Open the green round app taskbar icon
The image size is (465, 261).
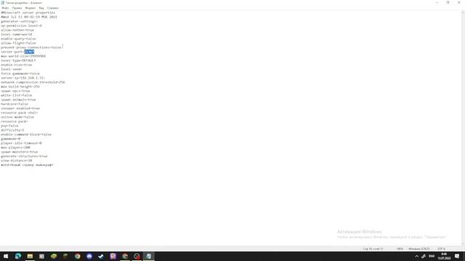coord(54,256)
